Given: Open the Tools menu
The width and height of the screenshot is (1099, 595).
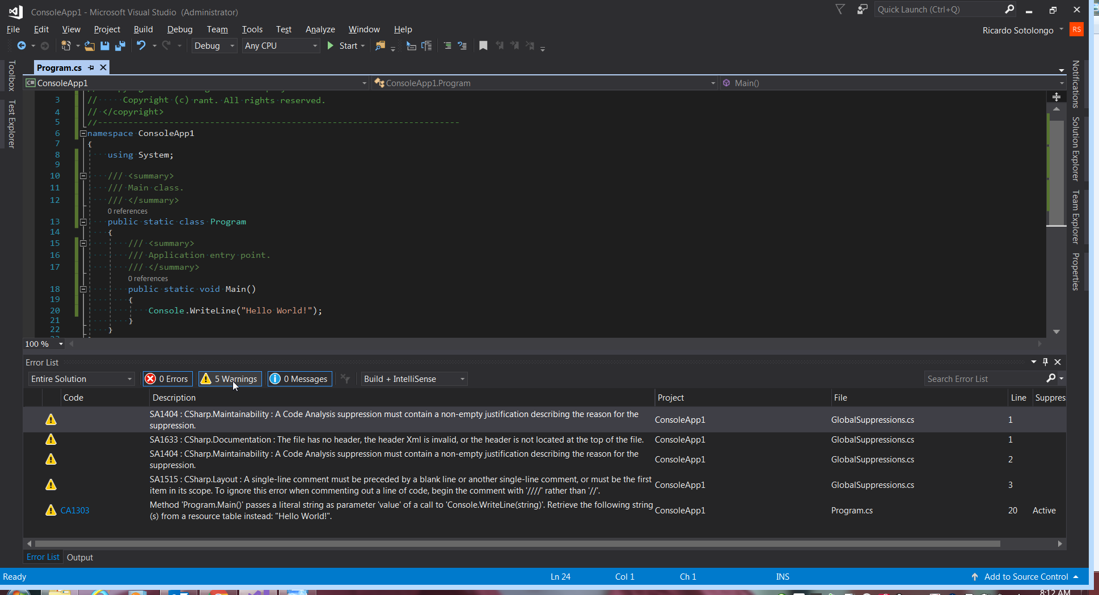Looking at the screenshot, I should 252,29.
